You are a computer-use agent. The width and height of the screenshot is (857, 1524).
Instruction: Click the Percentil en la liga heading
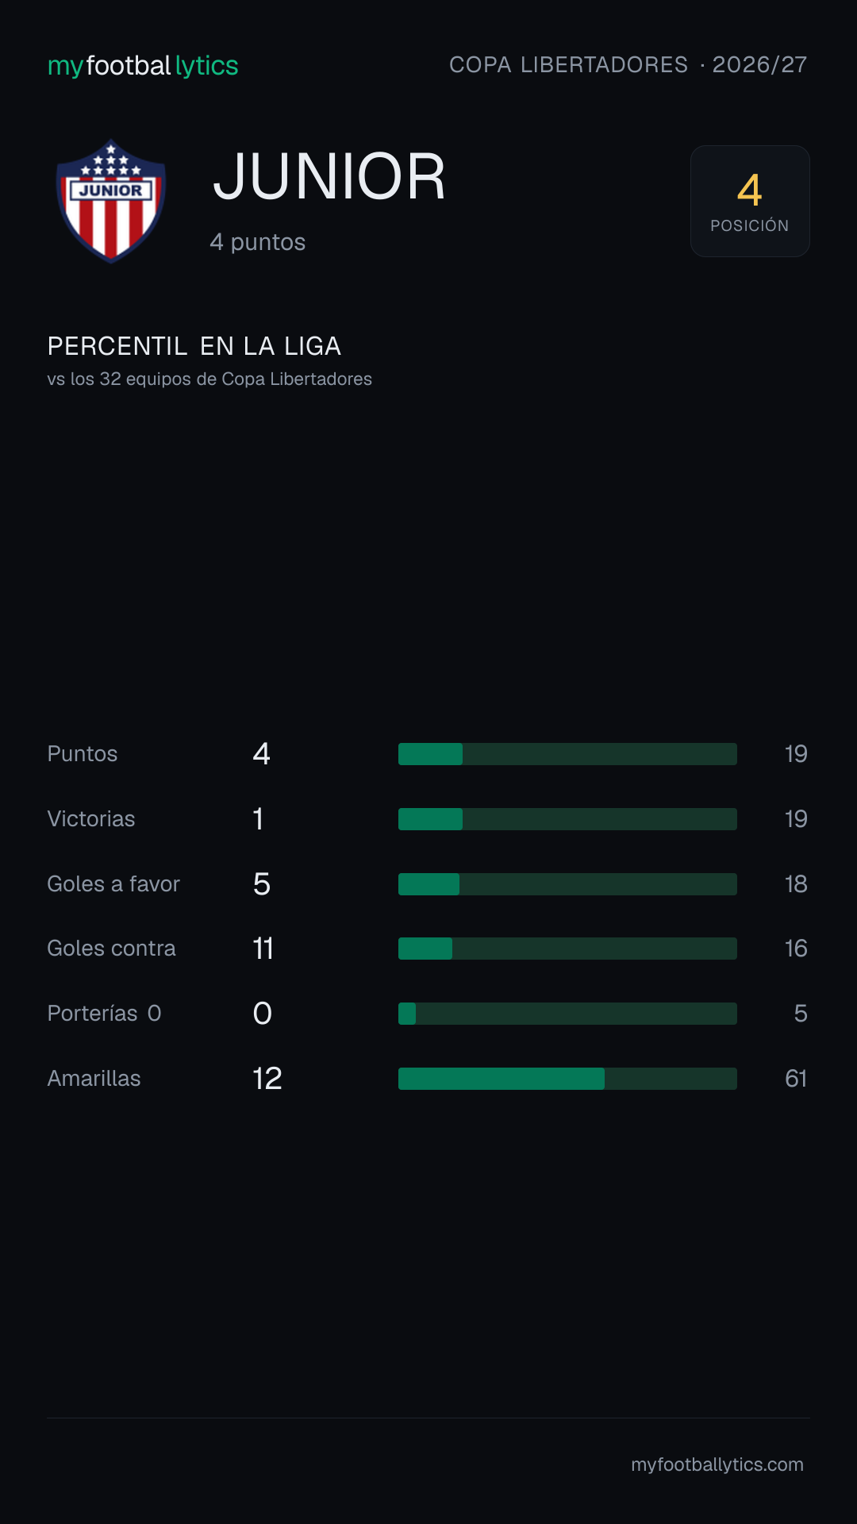pos(194,346)
